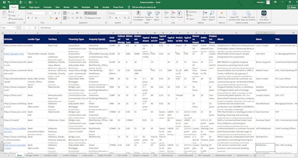Screen dimensions: 298x158
Task: Open the fill color dropdown arrow
Action: coord(53,18)
